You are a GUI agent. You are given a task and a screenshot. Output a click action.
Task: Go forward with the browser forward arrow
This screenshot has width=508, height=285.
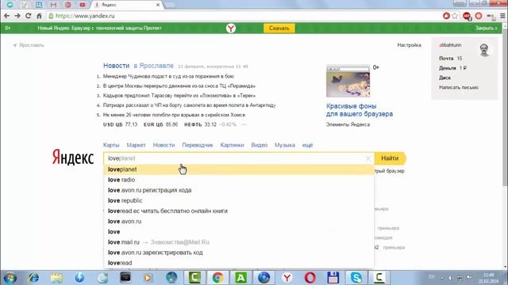coord(17,16)
